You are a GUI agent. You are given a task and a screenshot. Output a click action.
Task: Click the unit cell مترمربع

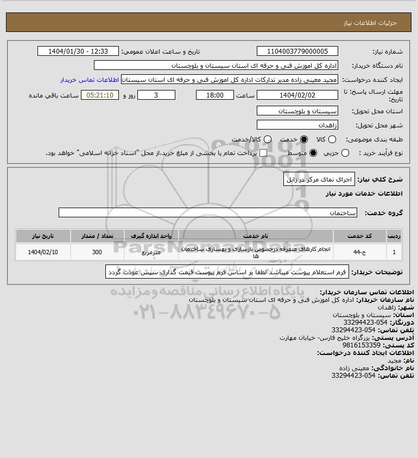click(x=151, y=252)
